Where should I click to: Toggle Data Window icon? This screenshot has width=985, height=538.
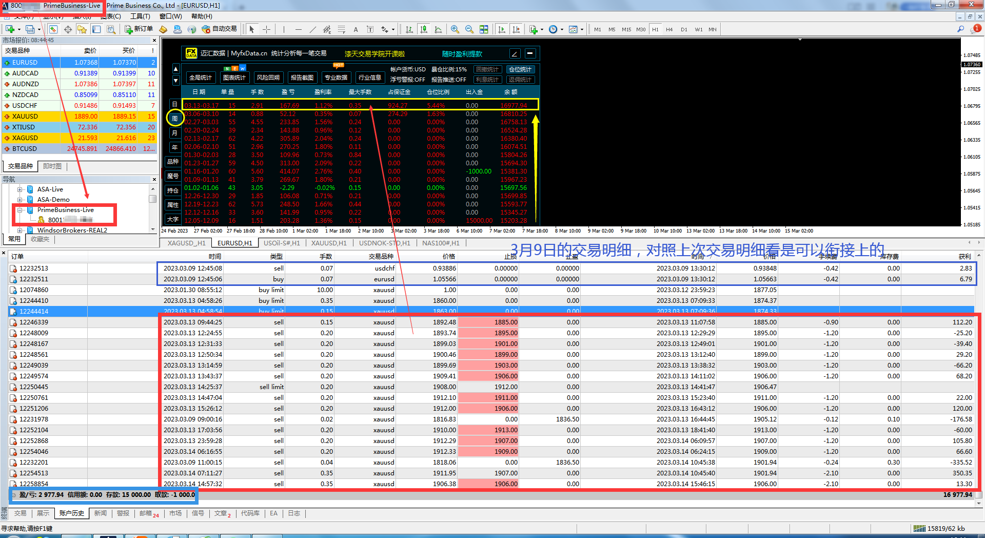(x=68, y=29)
